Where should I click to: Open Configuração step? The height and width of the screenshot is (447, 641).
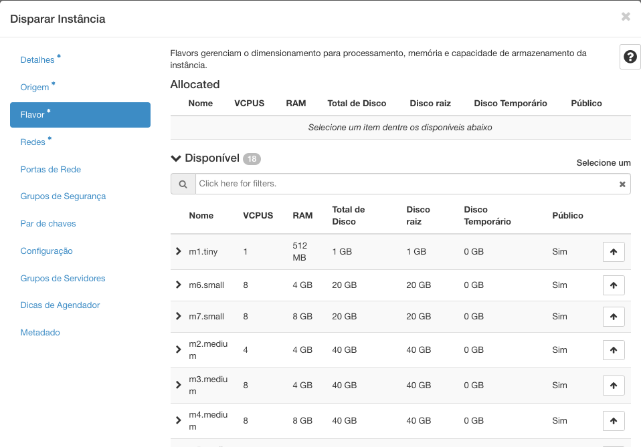[47, 251]
